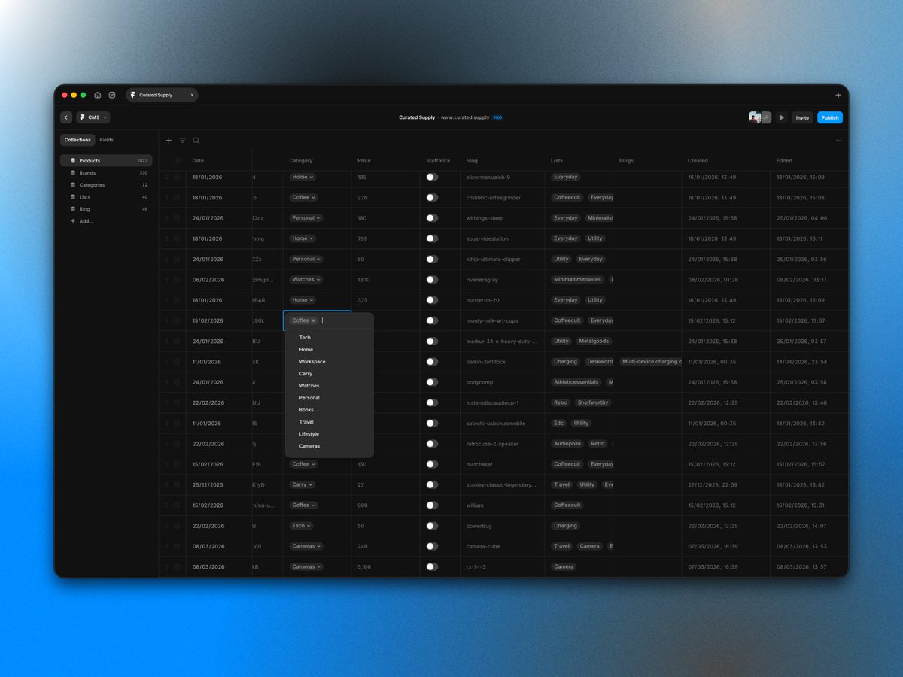Open the CMS dropdown in top bar
Screen dimensions: 903x677
click(93, 117)
